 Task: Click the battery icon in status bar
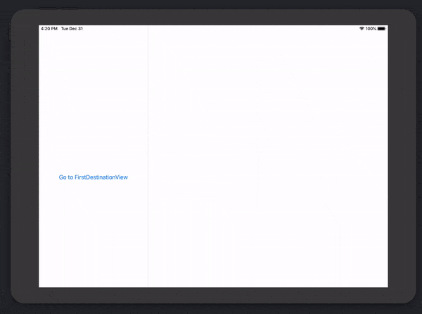click(x=382, y=29)
